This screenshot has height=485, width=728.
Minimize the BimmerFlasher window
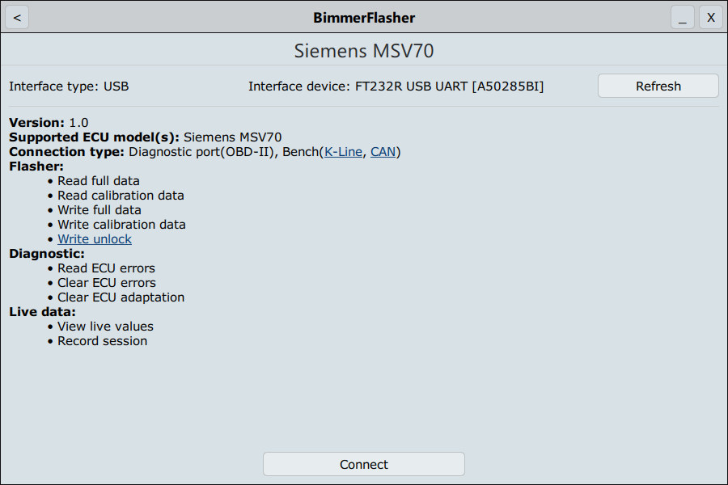[x=682, y=17]
